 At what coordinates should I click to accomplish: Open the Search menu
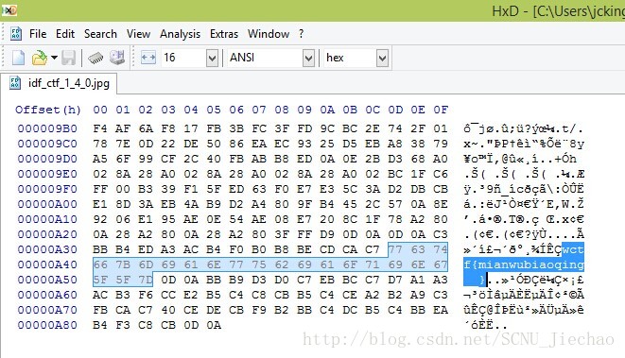coord(100,34)
